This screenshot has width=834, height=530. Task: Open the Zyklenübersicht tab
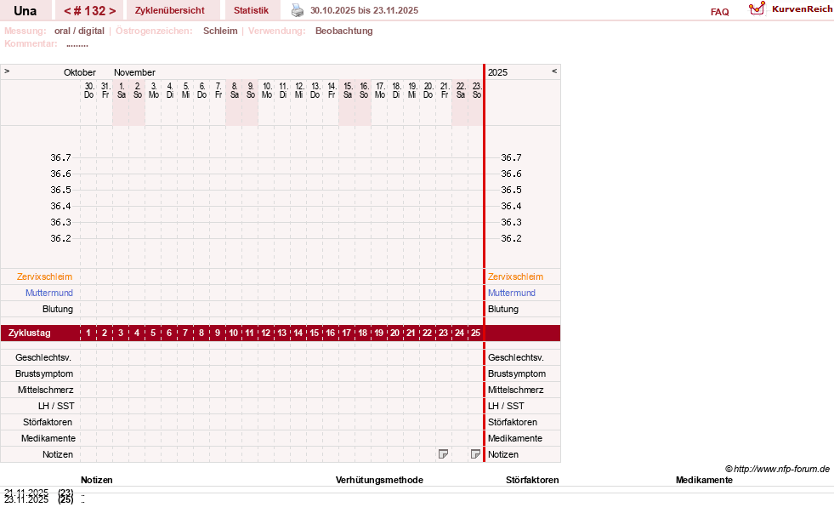[170, 10]
